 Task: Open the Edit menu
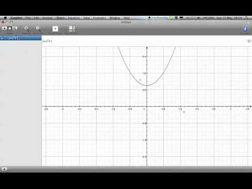(x=36, y=18)
